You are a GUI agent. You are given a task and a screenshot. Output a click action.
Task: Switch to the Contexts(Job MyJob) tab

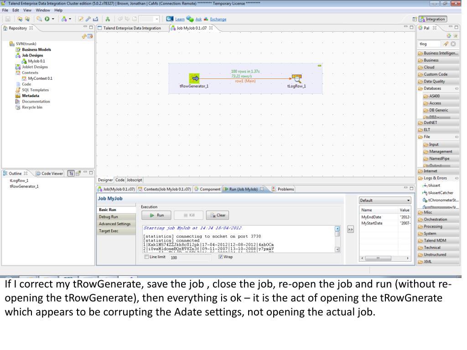tap(164, 189)
